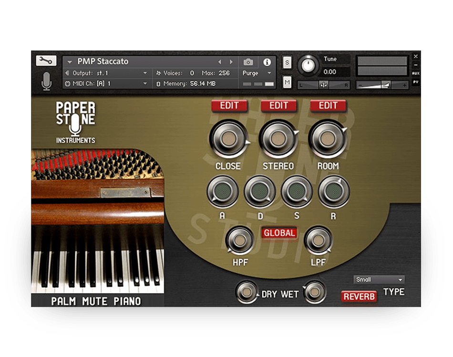The image size is (453, 357).
Task: Select the previous instrument arrow
Action: [220, 62]
